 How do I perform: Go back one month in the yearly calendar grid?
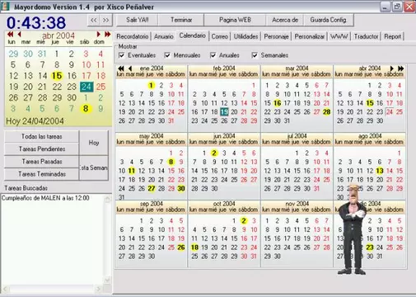(130, 68)
